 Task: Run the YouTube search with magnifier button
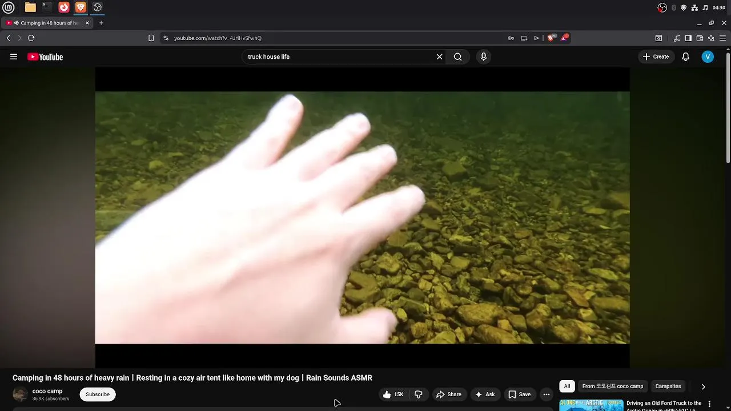click(x=457, y=57)
